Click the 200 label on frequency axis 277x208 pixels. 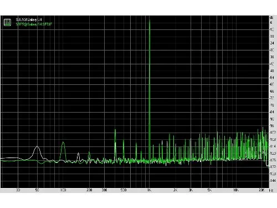[89, 190]
